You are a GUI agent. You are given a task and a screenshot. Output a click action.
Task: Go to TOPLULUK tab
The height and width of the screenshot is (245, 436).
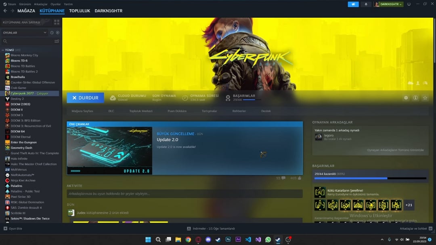click(80, 11)
